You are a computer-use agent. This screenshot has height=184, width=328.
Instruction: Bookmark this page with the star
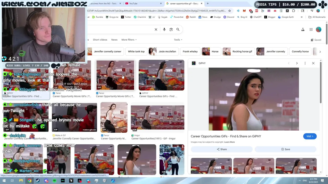230,11
